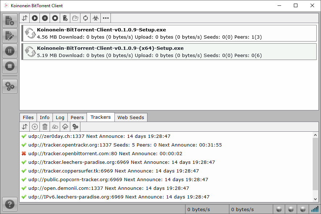Select tracker.coppersurfer.tk:6969 tracker row
The height and width of the screenshot is (214, 321).
tap(166, 171)
